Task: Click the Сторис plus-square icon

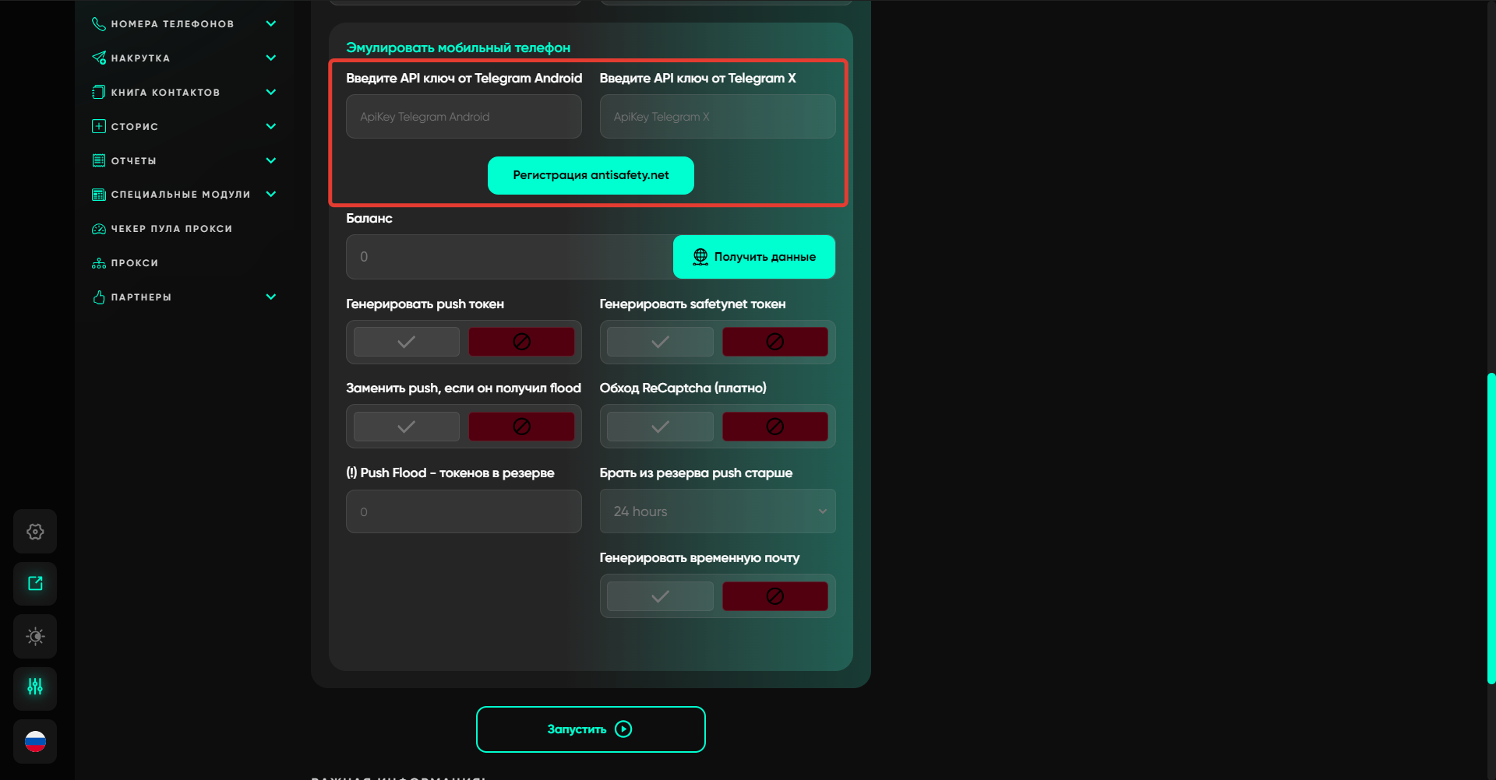Action: [x=99, y=126]
